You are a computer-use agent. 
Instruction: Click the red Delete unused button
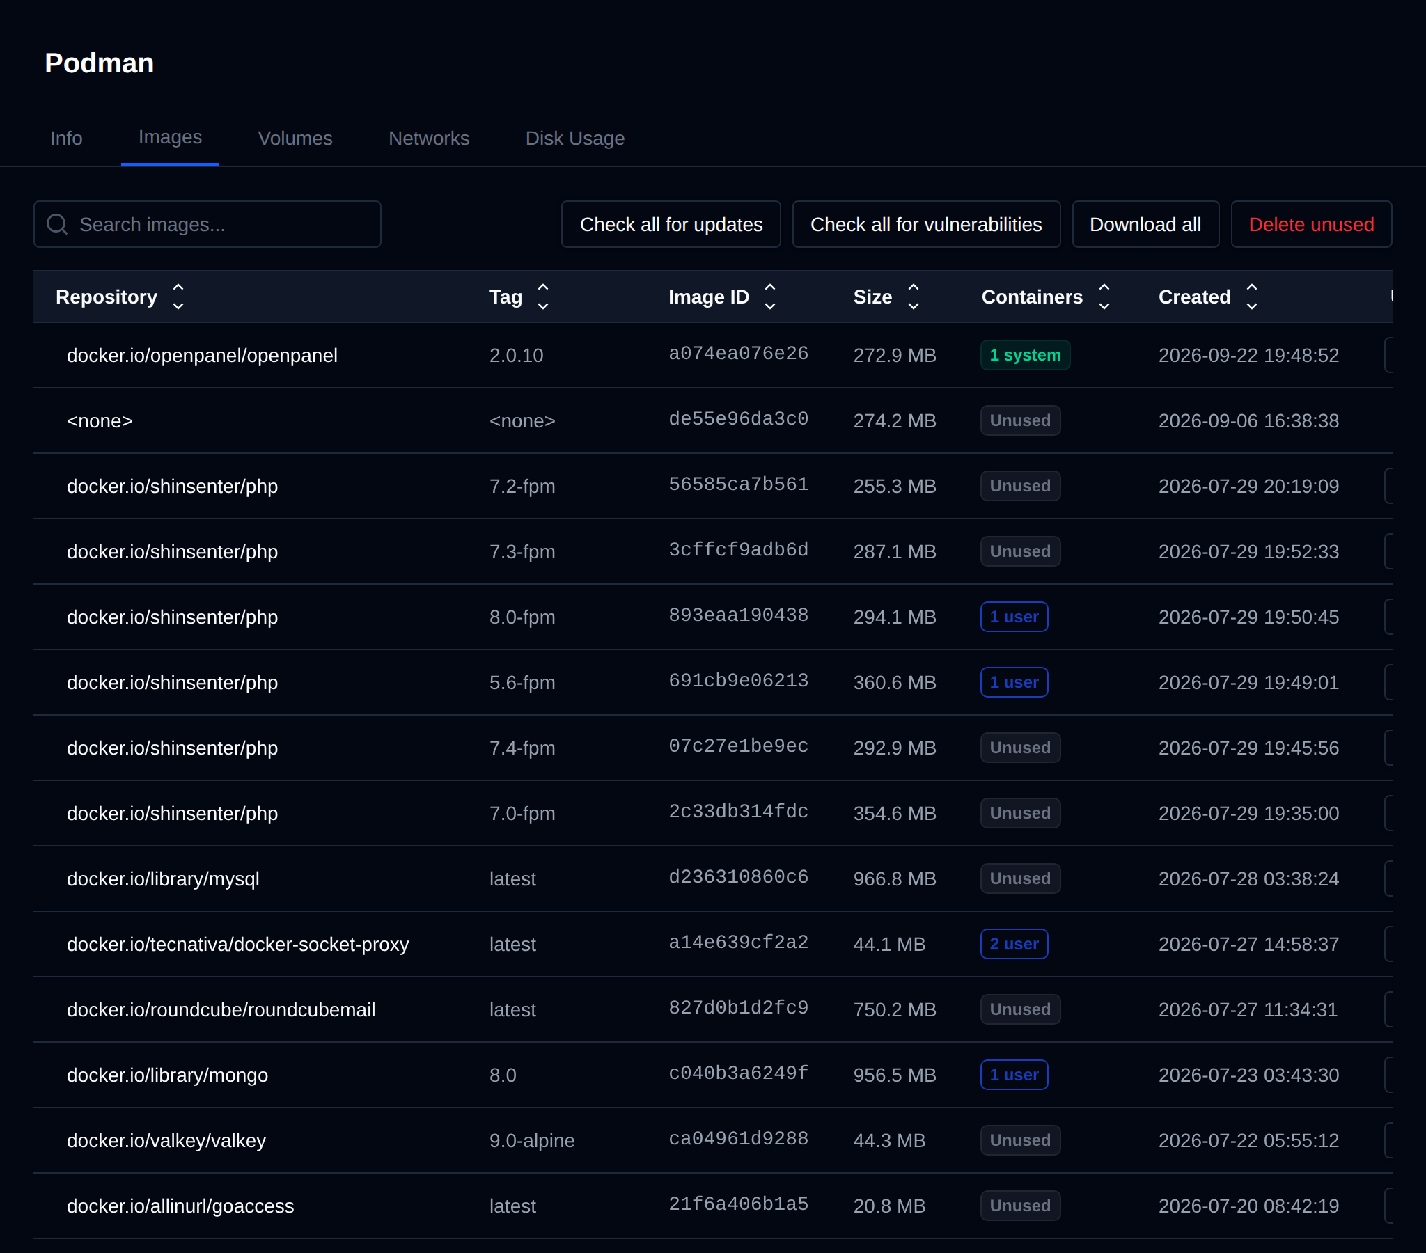click(x=1311, y=224)
